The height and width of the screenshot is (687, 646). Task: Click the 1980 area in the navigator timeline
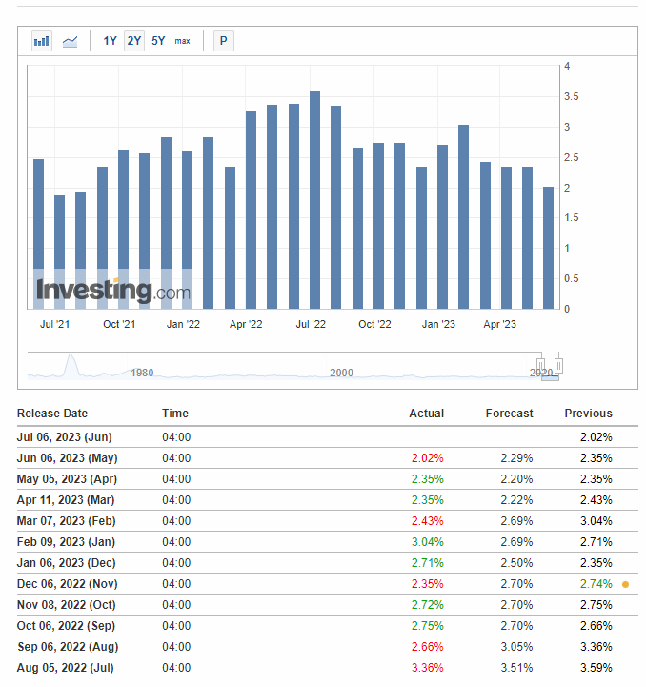pos(142,373)
